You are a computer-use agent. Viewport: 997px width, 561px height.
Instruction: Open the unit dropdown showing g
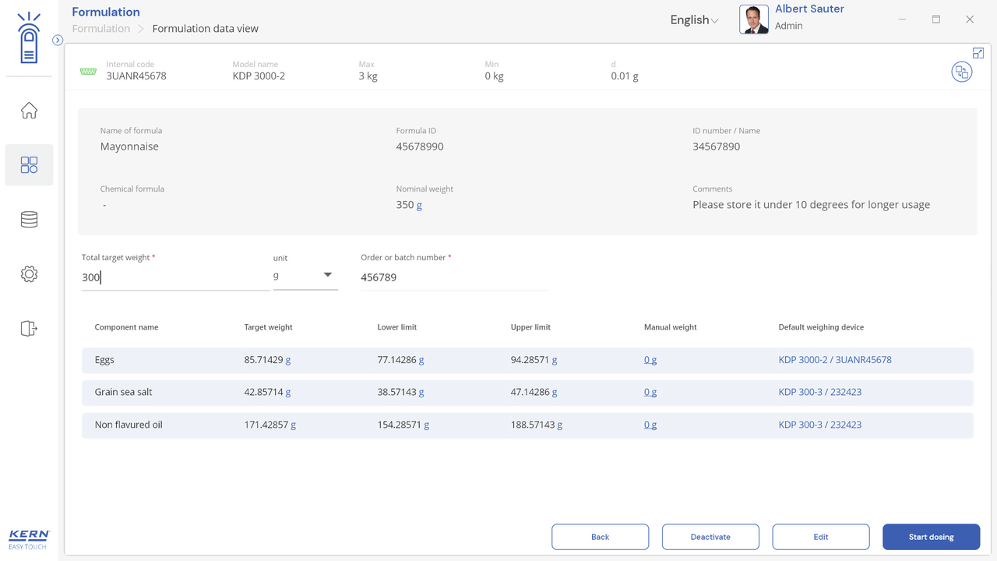305,276
